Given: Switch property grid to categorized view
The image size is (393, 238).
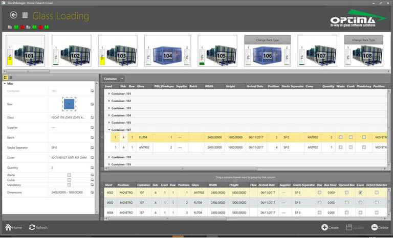Looking at the screenshot, I should pyautogui.click(x=5, y=77).
